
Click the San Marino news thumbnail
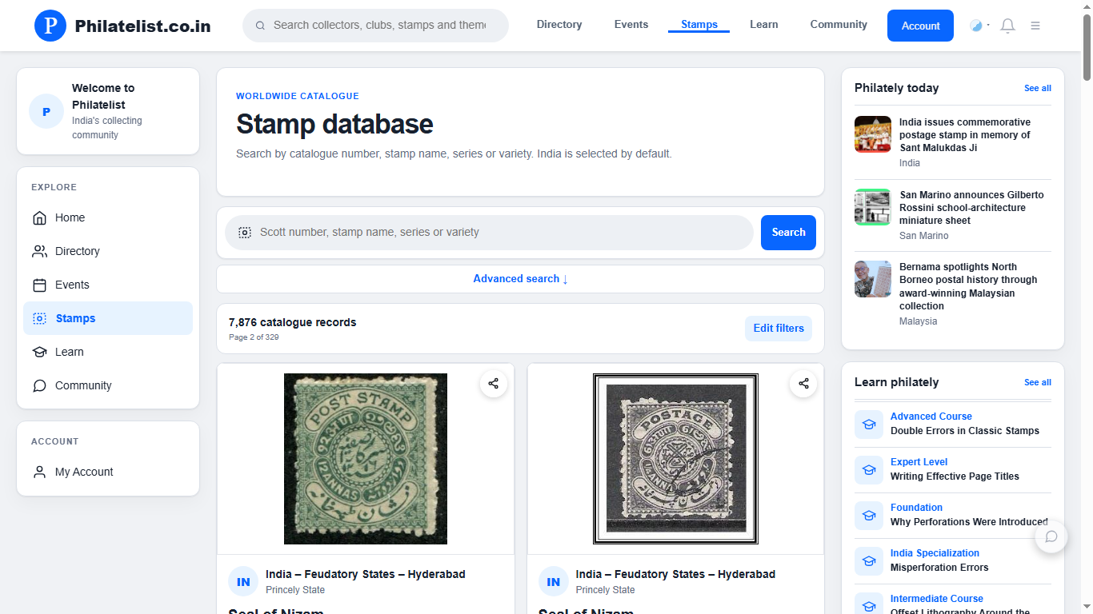coord(873,207)
